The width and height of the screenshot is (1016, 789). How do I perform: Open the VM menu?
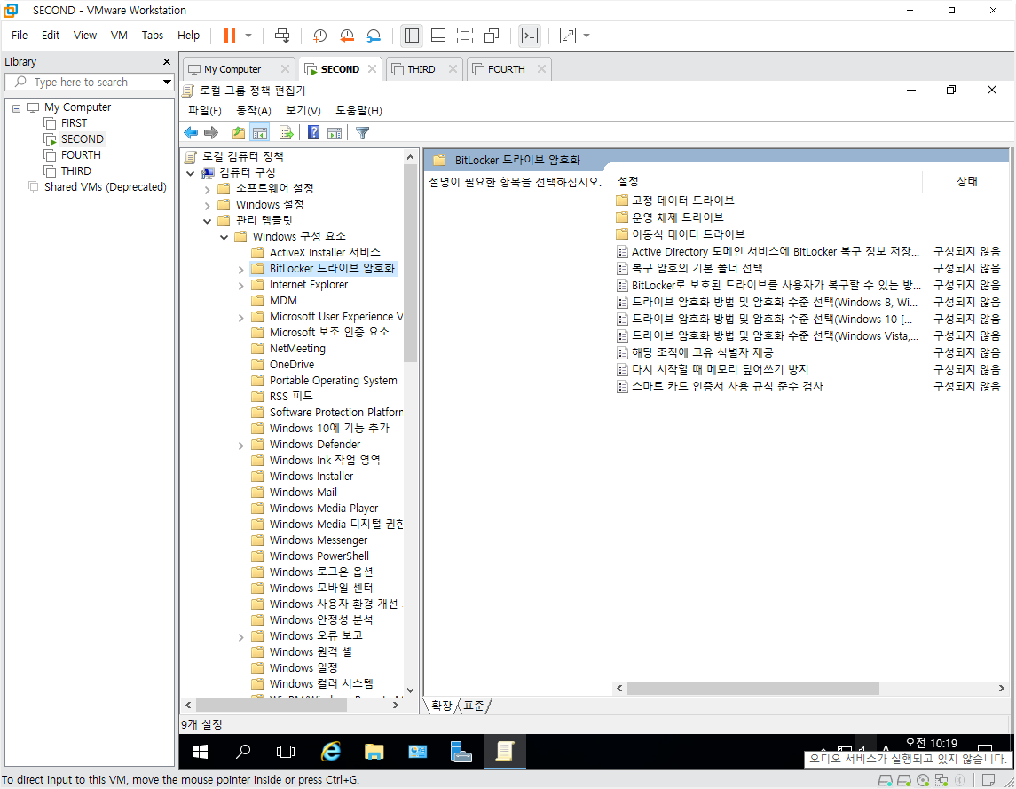click(119, 35)
